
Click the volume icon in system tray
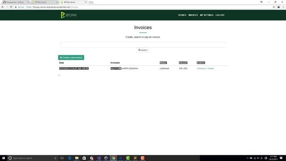pos(258,158)
